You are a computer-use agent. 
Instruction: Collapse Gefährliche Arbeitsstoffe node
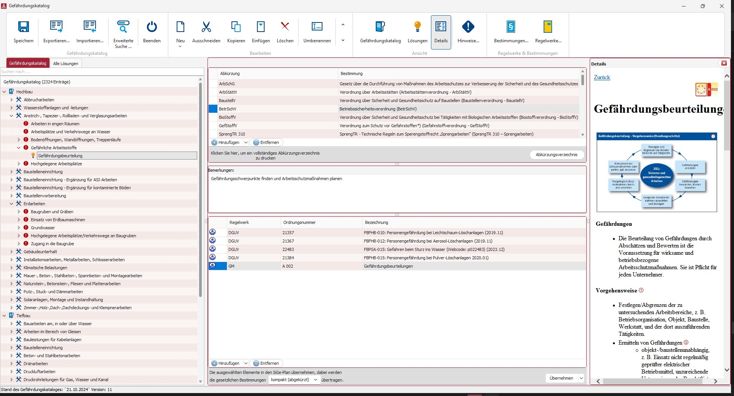(x=19, y=148)
